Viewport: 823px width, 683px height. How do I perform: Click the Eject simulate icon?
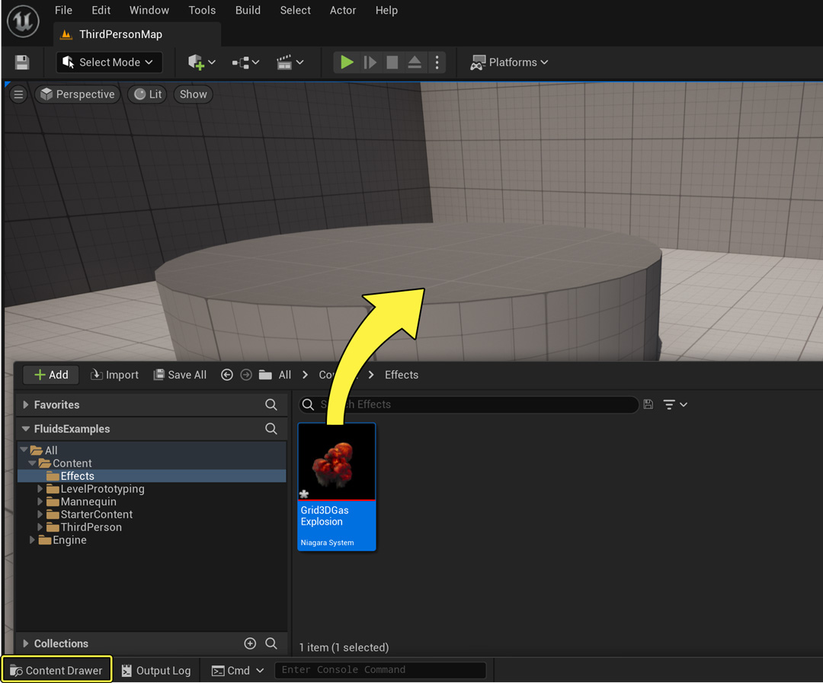[414, 62]
